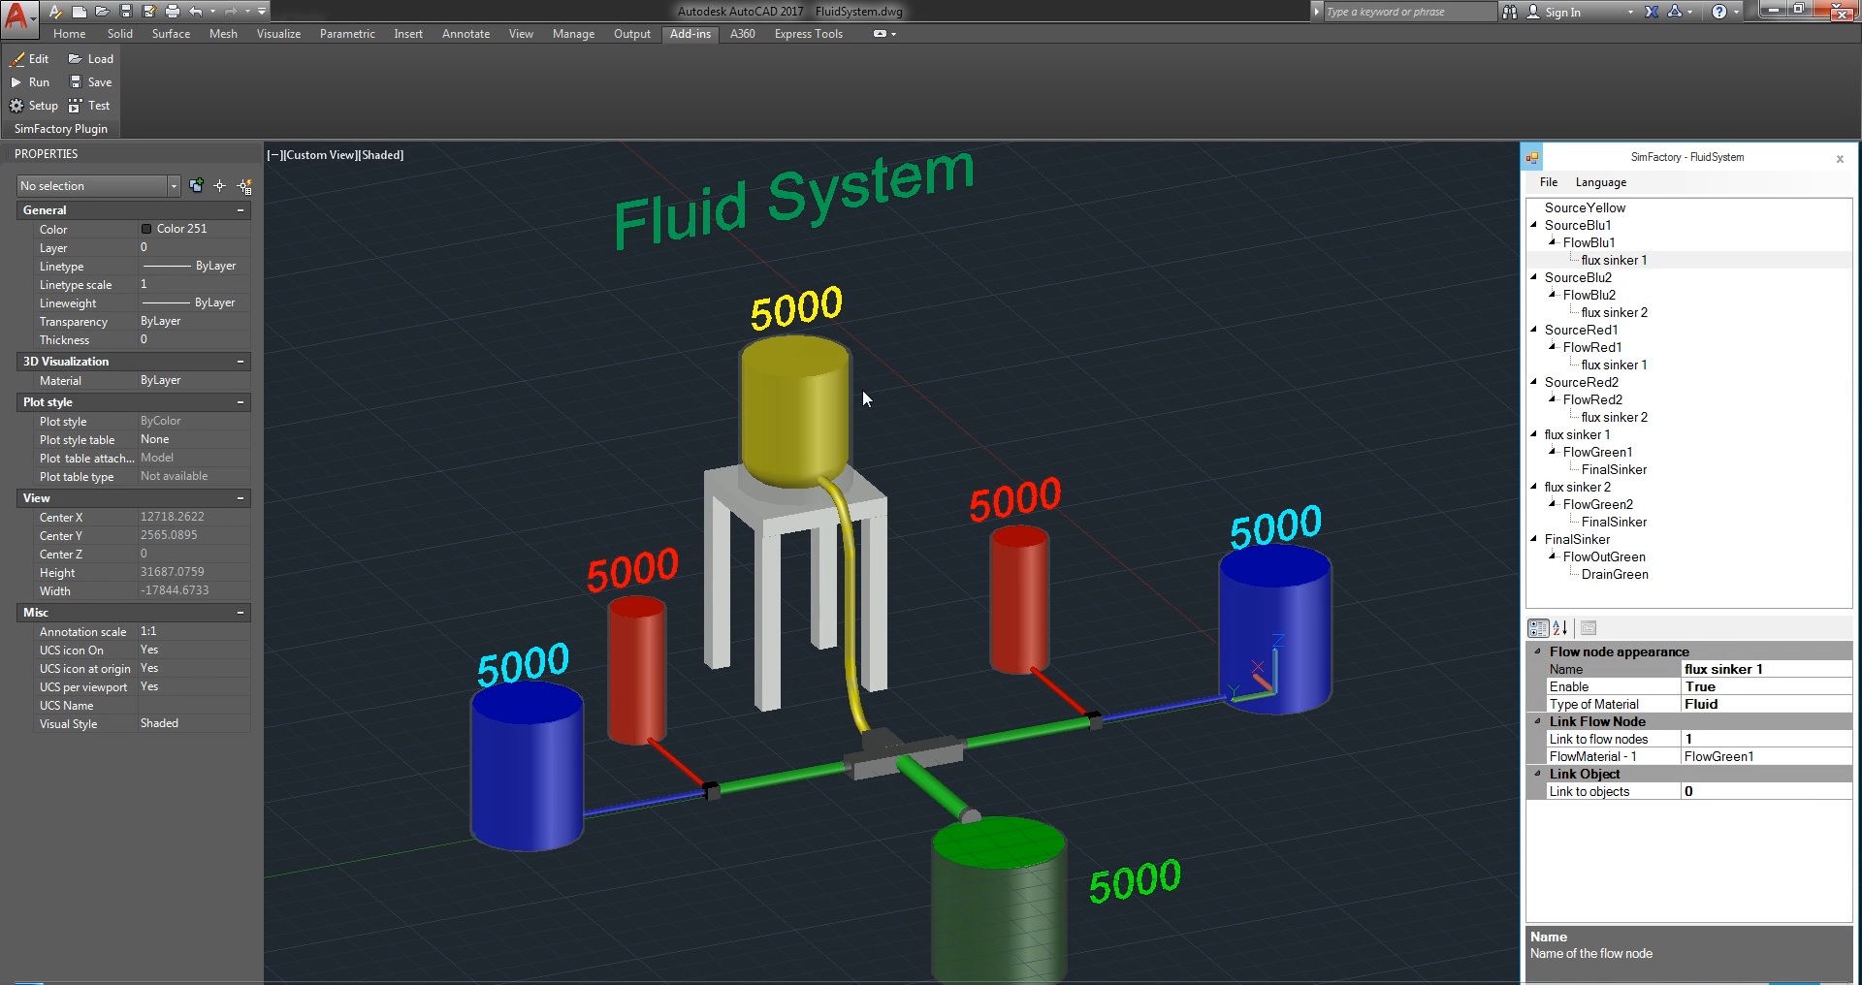Click the Quick Select icon in Properties

point(244,186)
